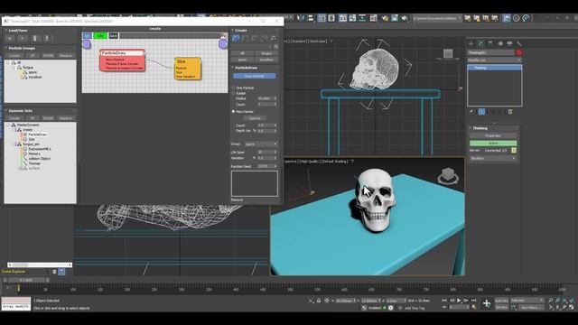Screen dimensions: 578x325
Task: Go to the end frame
Action: (x=473, y=301)
